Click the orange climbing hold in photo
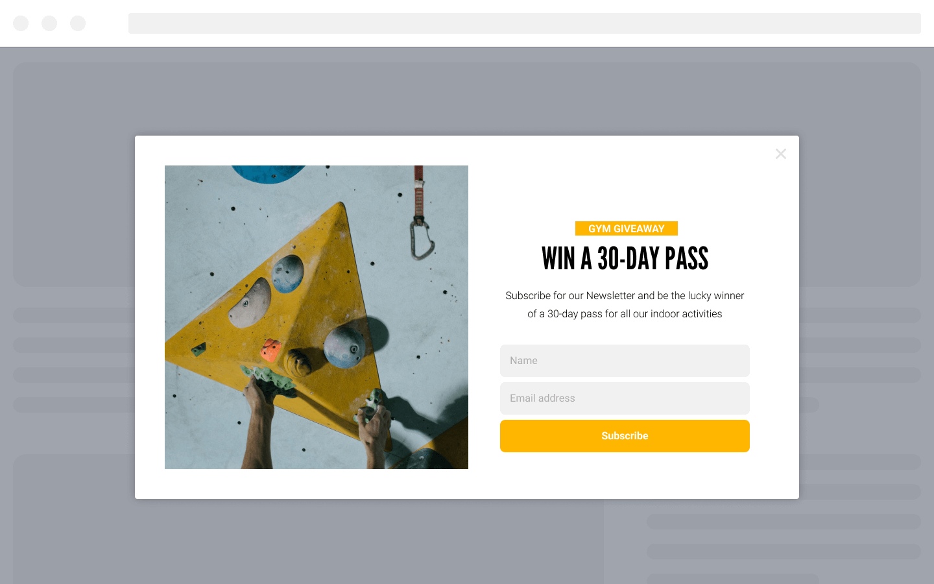The width and height of the screenshot is (934, 584). tap(270, 350)
